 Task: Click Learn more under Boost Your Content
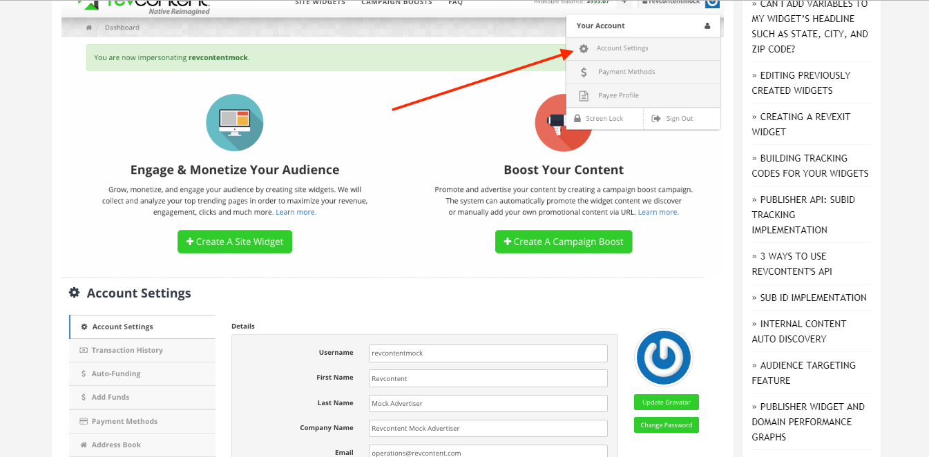658,213
